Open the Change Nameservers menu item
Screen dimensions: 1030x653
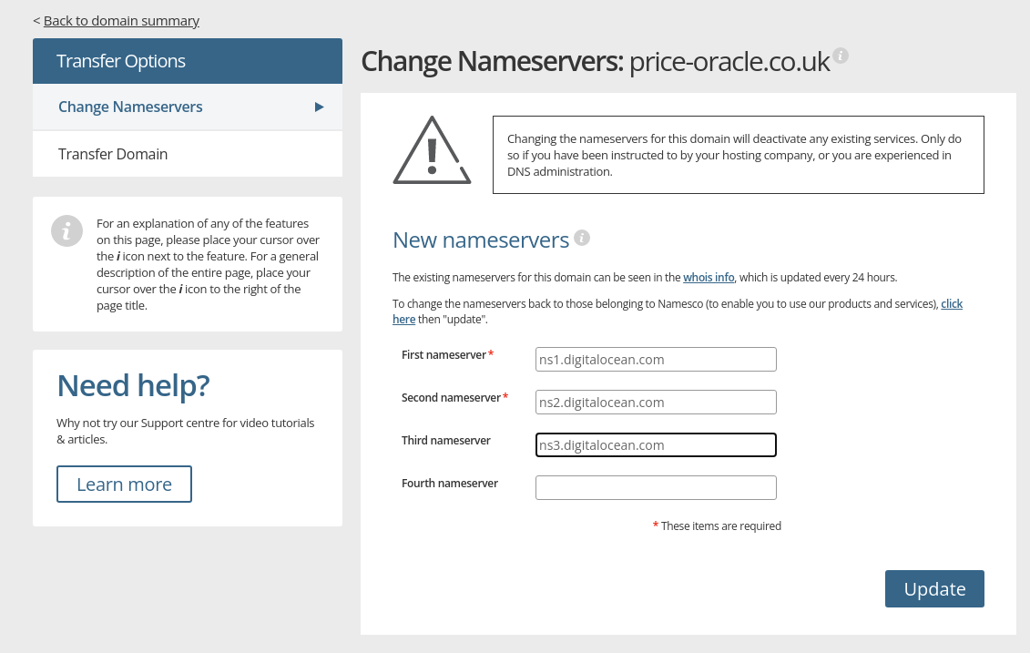[x=188, y=107]
